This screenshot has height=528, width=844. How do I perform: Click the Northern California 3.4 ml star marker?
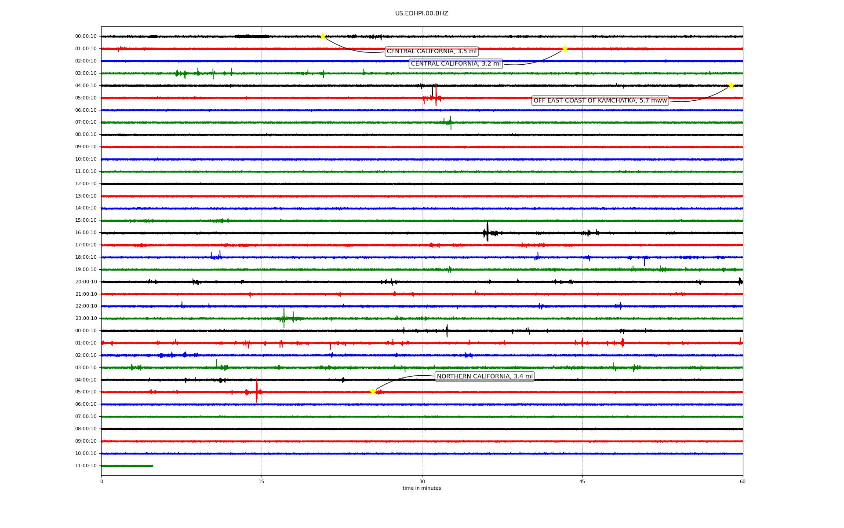click(373, 392)
